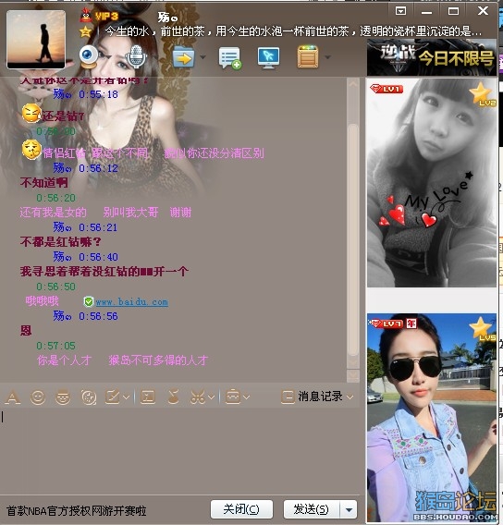Viewport: 503px width, 525px height.
Task: Click the 发送(S) send button
Action: click(x=312, y=509)
